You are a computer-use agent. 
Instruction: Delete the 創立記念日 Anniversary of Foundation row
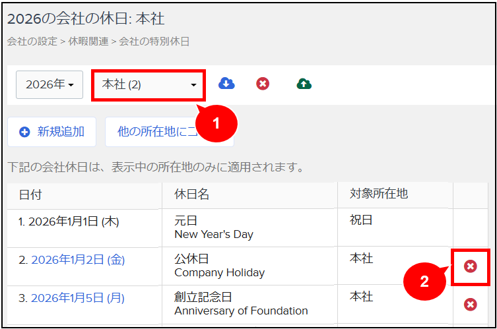coord(470,304)
